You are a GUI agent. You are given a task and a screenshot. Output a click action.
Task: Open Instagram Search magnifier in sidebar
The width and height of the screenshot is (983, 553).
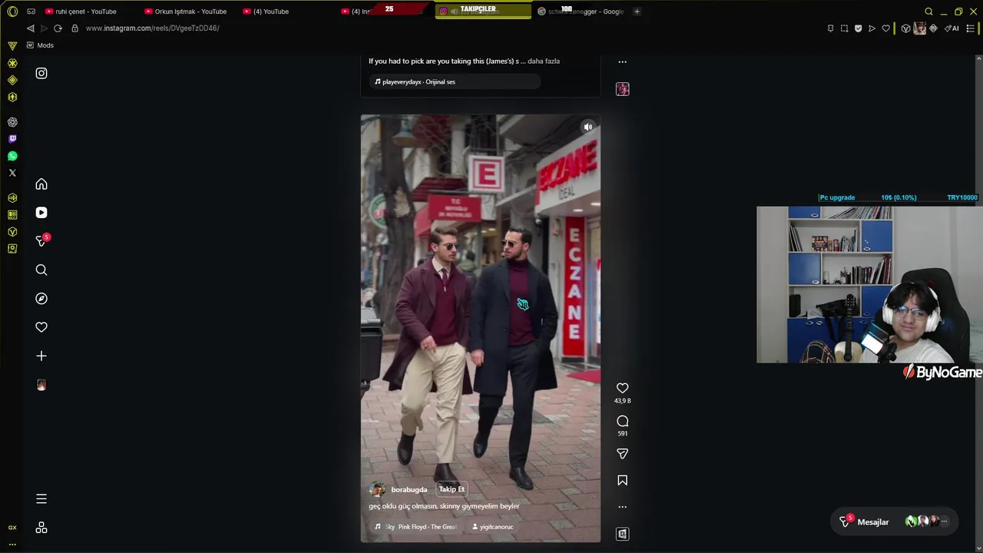point(41,270)
